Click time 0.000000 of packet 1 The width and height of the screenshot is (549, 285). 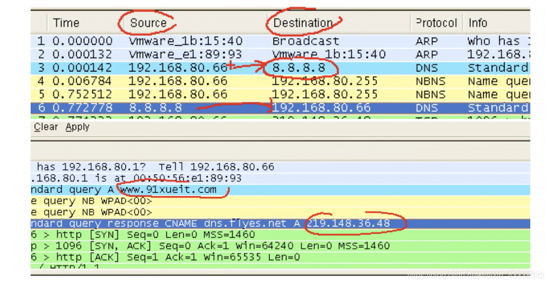click(82, 41)
